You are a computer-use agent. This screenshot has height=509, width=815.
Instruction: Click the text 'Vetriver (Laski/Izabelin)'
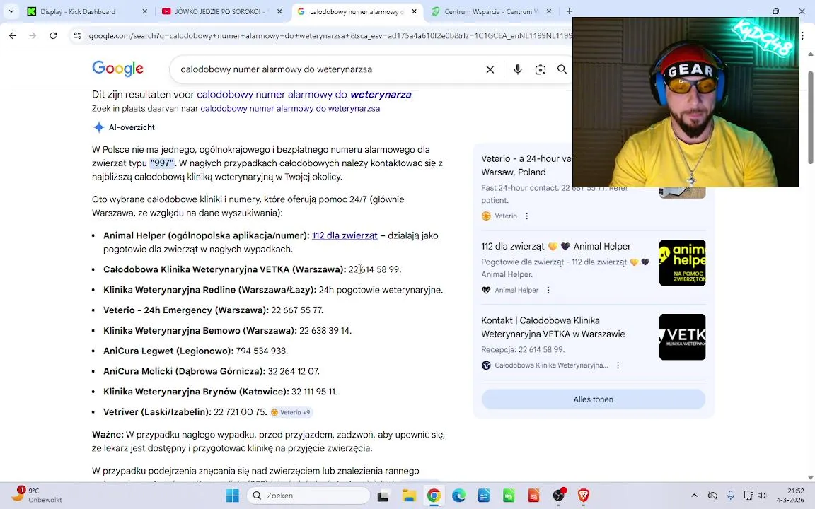point(157,412)
